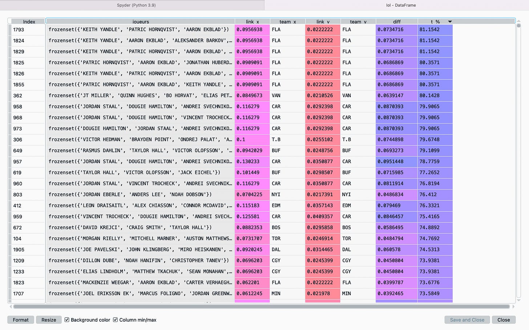The height and width of the screenshot is (330, 529).
Task: Click link_y value 0.0409357
Action: click(x=323, y=216)
